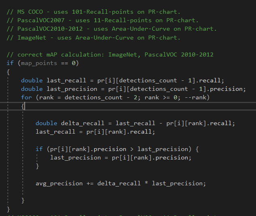This screenshot has height=216, width=256.
Task: Click the 'double last_precision' declaration line
Action: (x=133, y=89)
